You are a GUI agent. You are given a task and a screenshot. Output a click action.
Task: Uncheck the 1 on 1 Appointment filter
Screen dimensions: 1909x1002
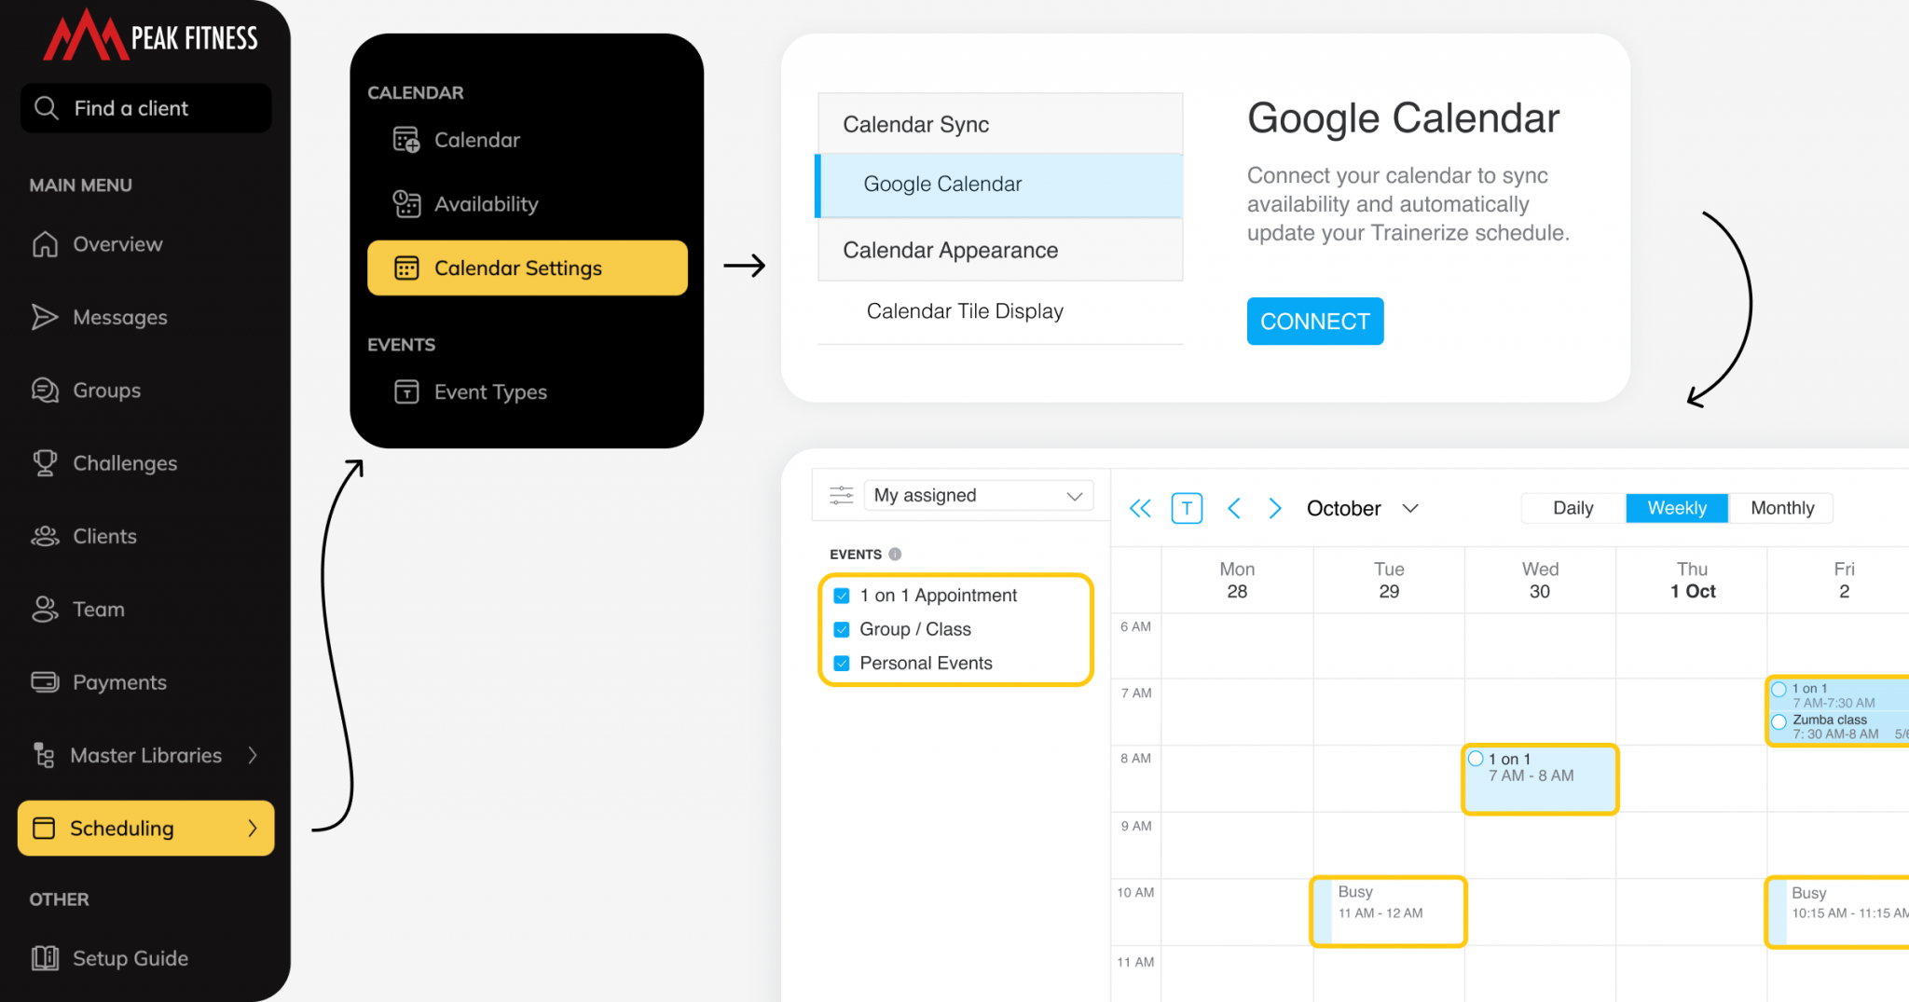[x=842, y=595]
